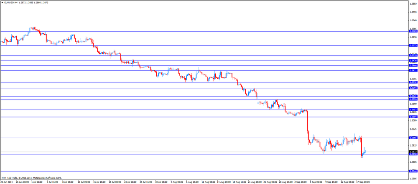Screen dimensions: 418x184
Task: Click the 1.3476 level price tag
Action: (x=413, y=61)
